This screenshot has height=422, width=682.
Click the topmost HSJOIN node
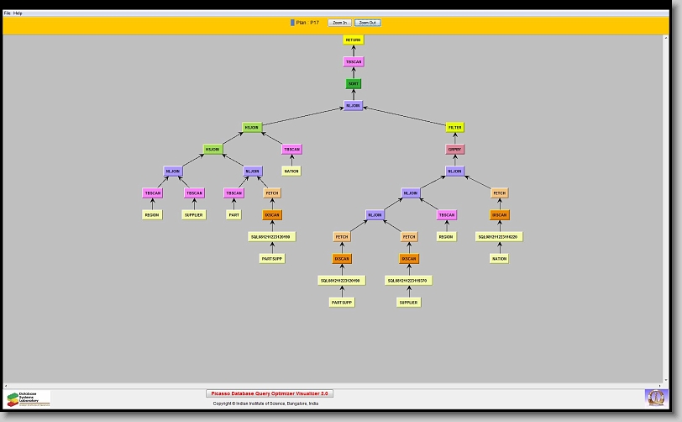(252, 128)
